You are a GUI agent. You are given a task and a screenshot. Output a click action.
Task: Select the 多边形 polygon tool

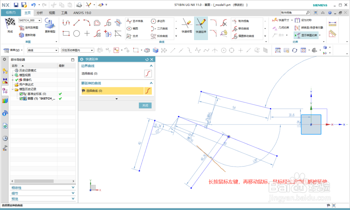tap(158, 21)
